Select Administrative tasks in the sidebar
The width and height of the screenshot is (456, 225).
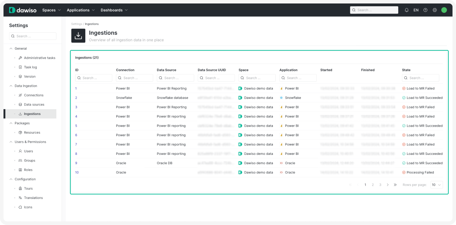click(39, 58)
